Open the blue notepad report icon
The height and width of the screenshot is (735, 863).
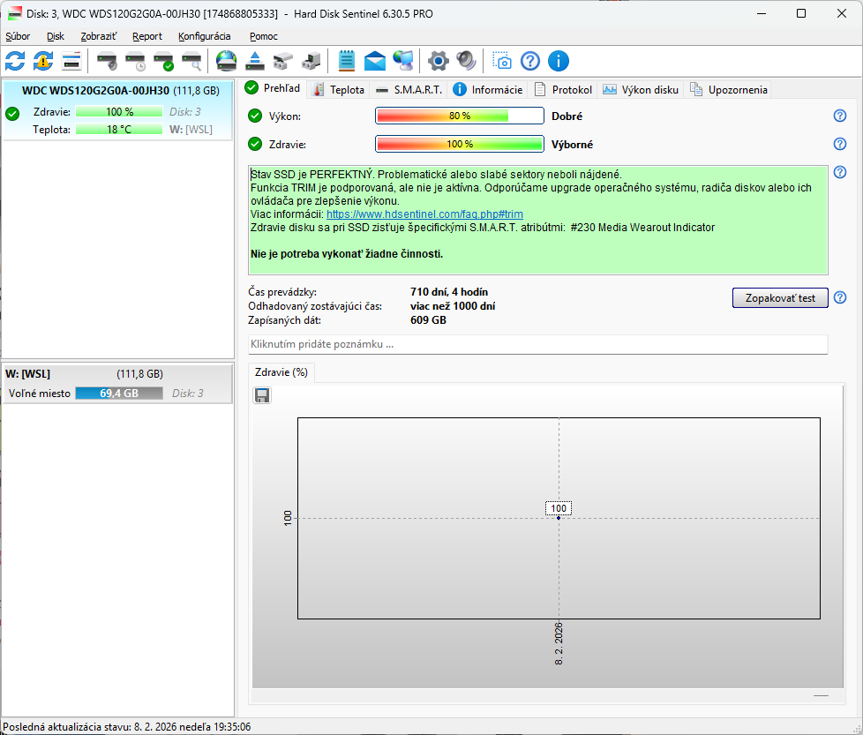tap(346, 61)
